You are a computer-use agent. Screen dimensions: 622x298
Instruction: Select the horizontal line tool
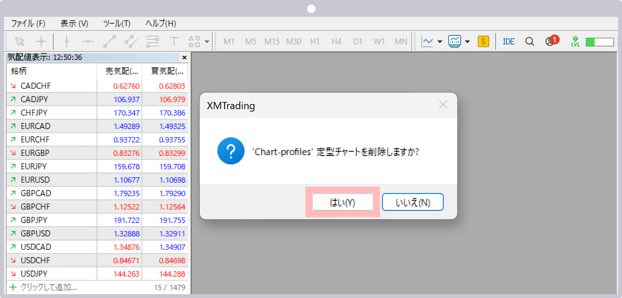[88, 41]
